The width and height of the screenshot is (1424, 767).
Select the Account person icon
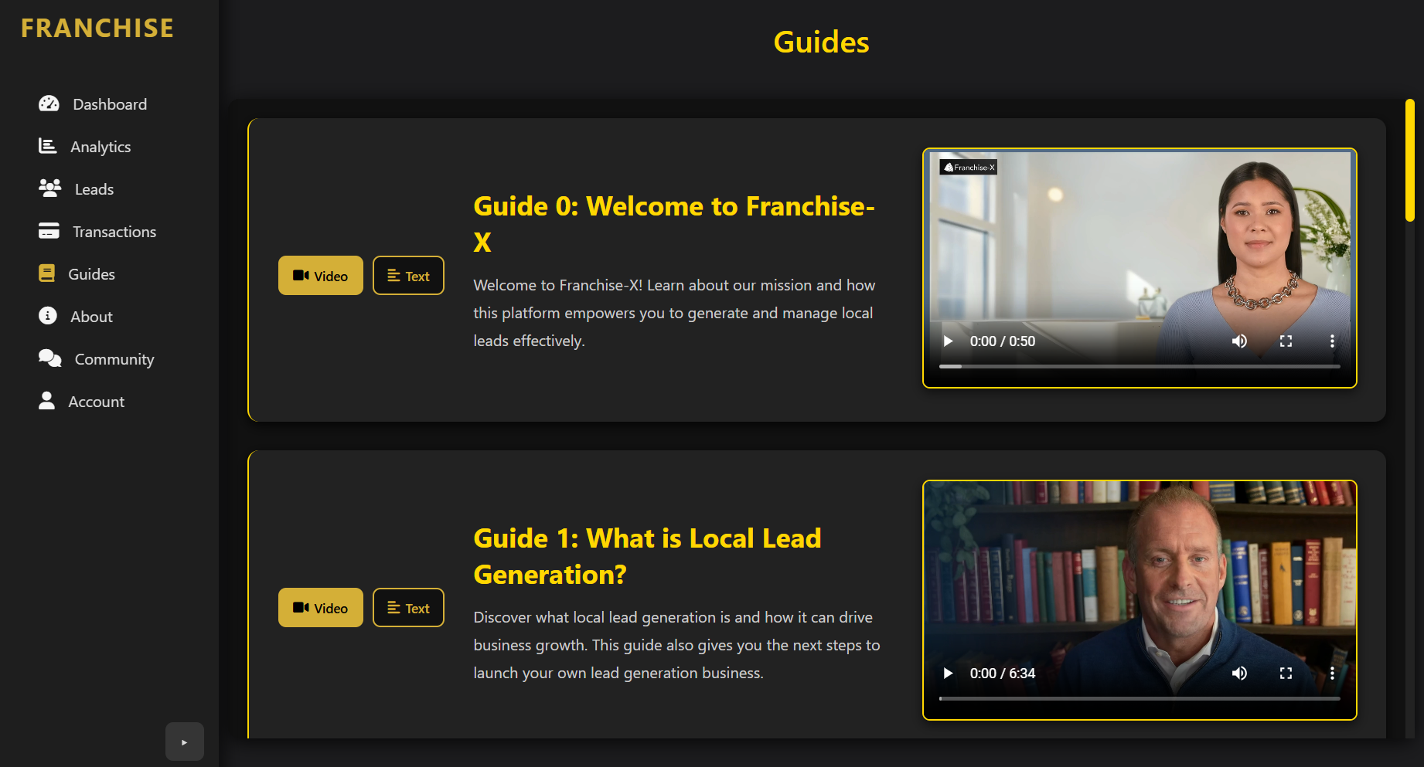[46, 401]
